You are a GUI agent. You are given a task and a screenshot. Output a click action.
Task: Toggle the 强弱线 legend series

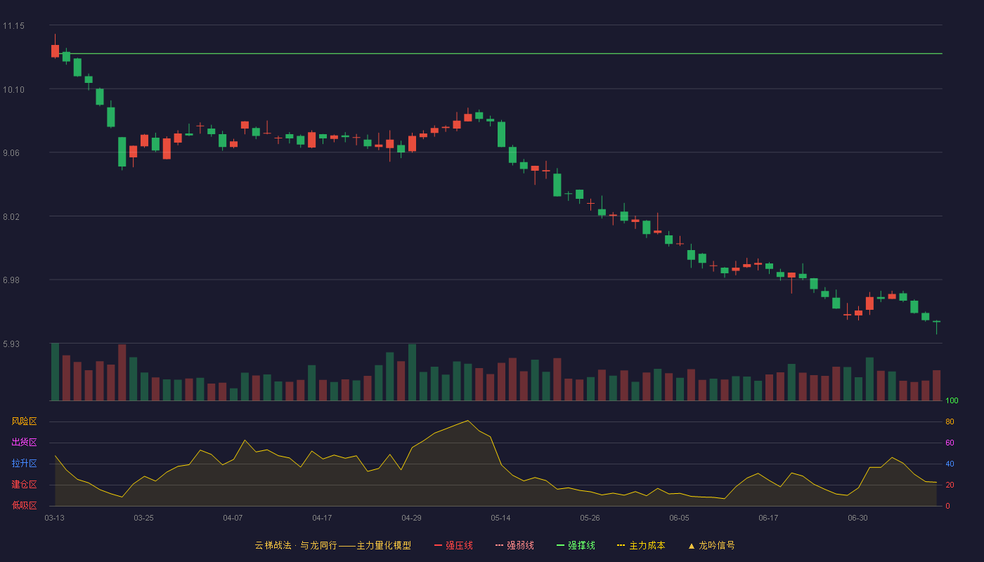tap(514, 545)
